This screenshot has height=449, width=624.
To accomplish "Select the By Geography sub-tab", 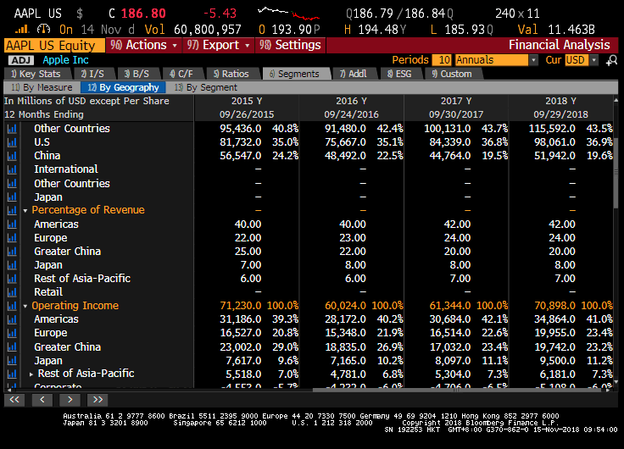I will coord(123,87).
